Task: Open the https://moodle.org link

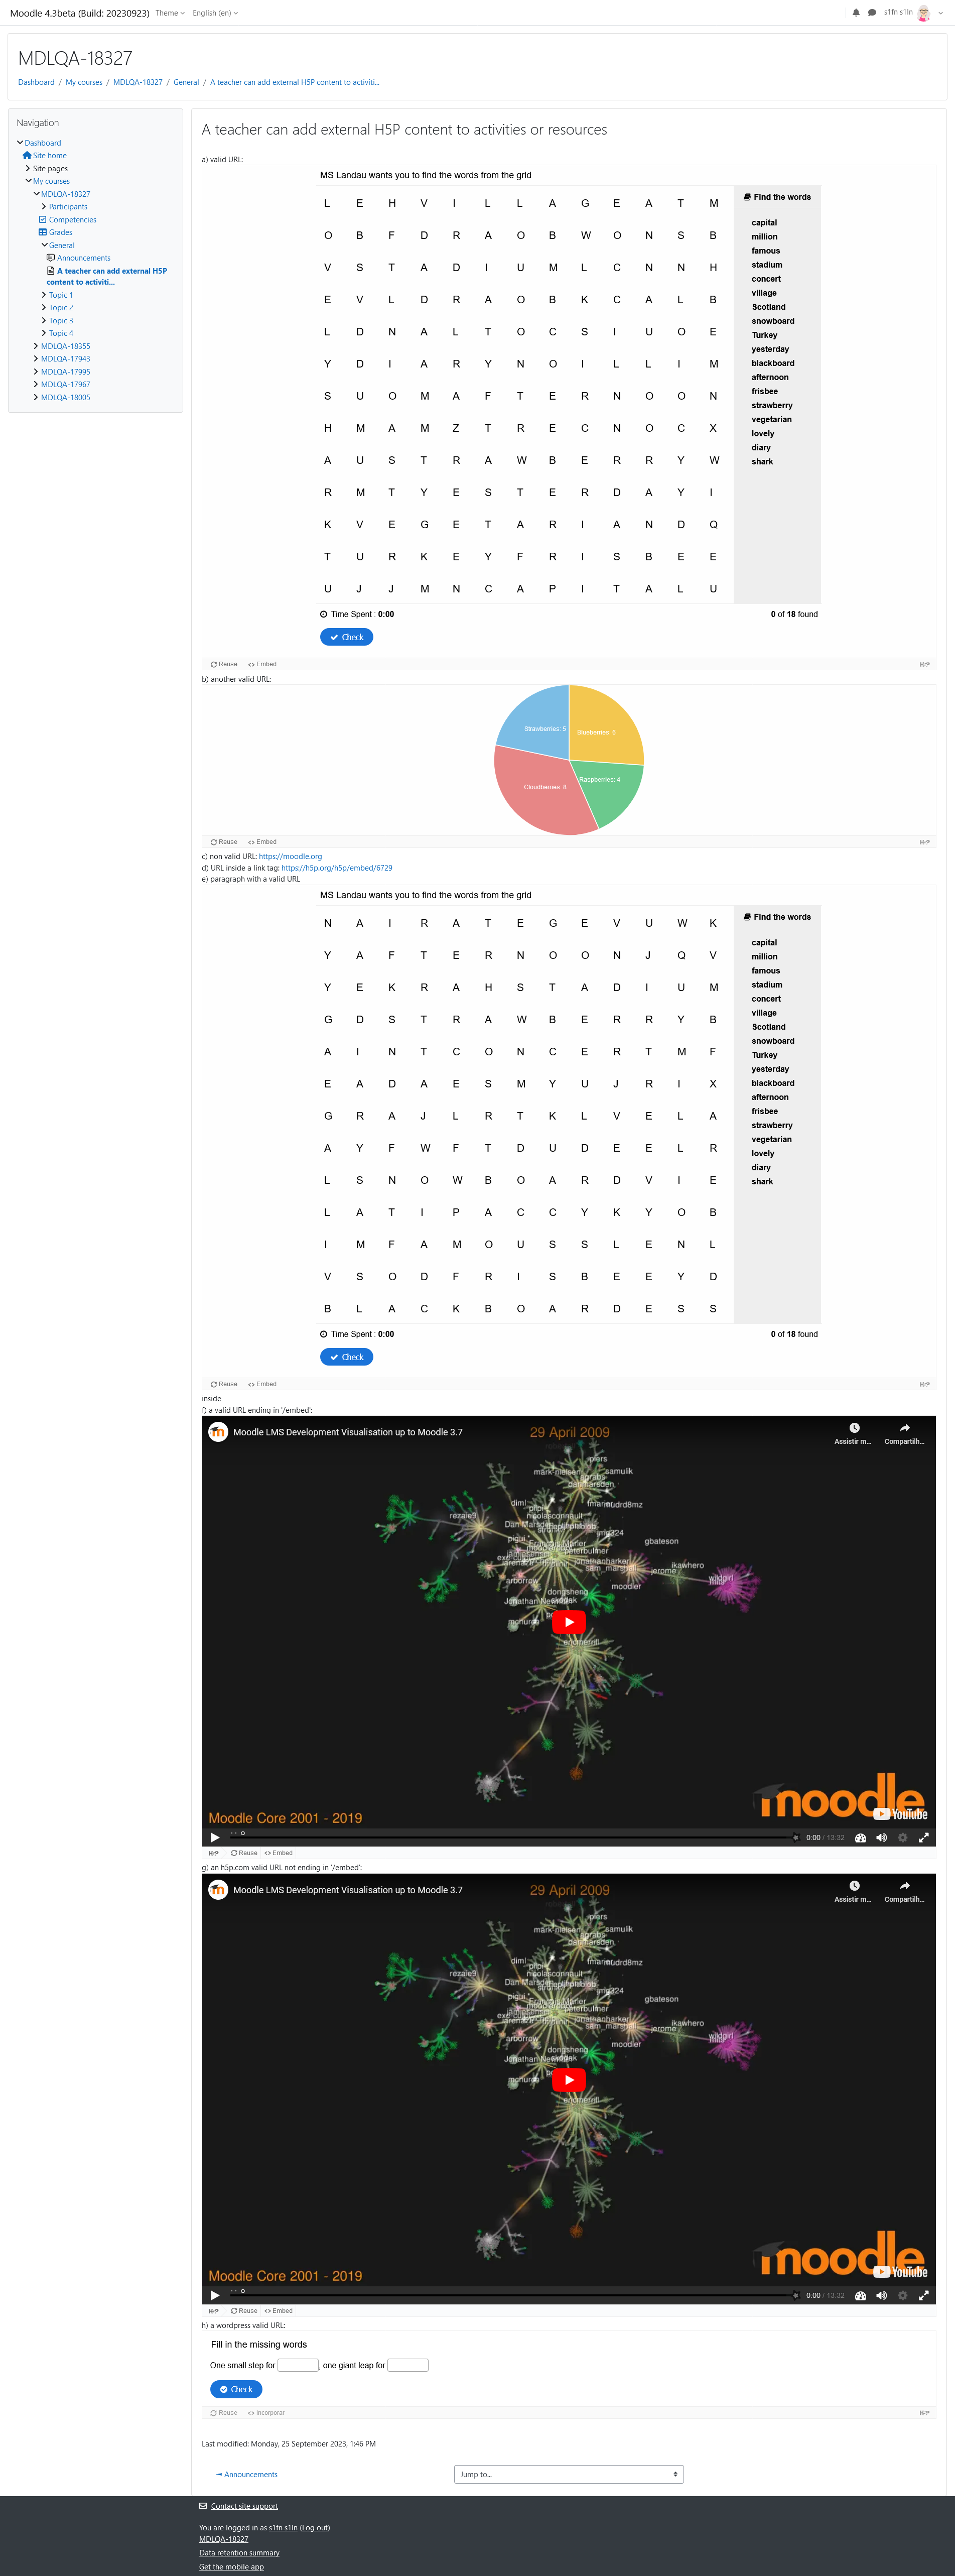Action: point(290,856)
